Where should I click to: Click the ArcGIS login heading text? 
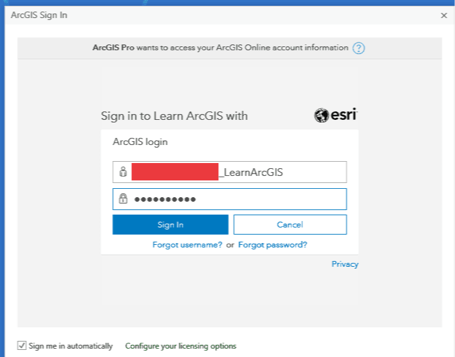(x=140, y=142)
